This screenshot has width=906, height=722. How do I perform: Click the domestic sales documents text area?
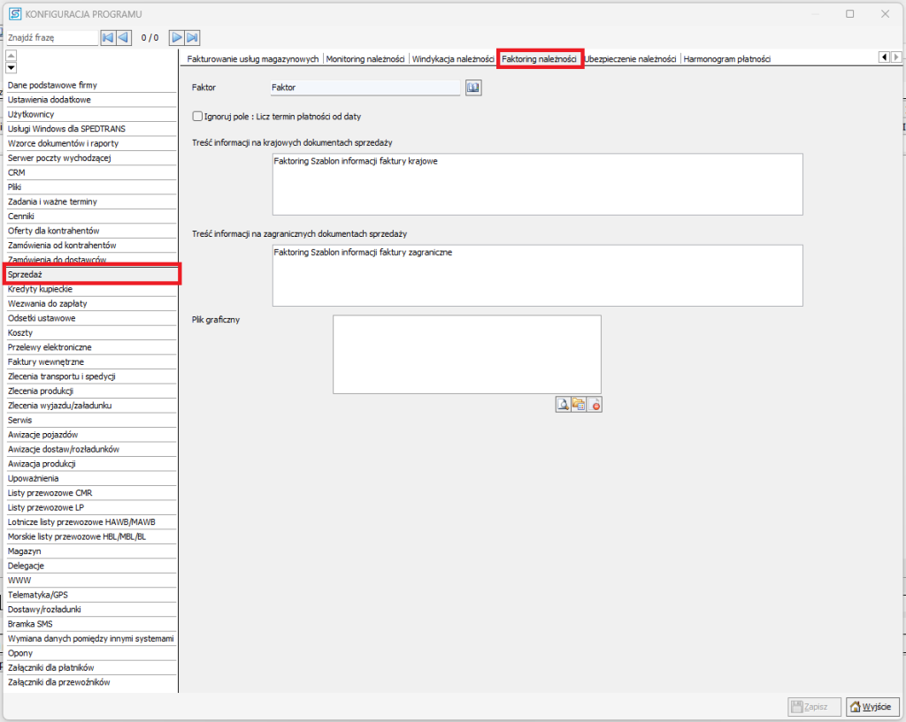pos(537,184)
